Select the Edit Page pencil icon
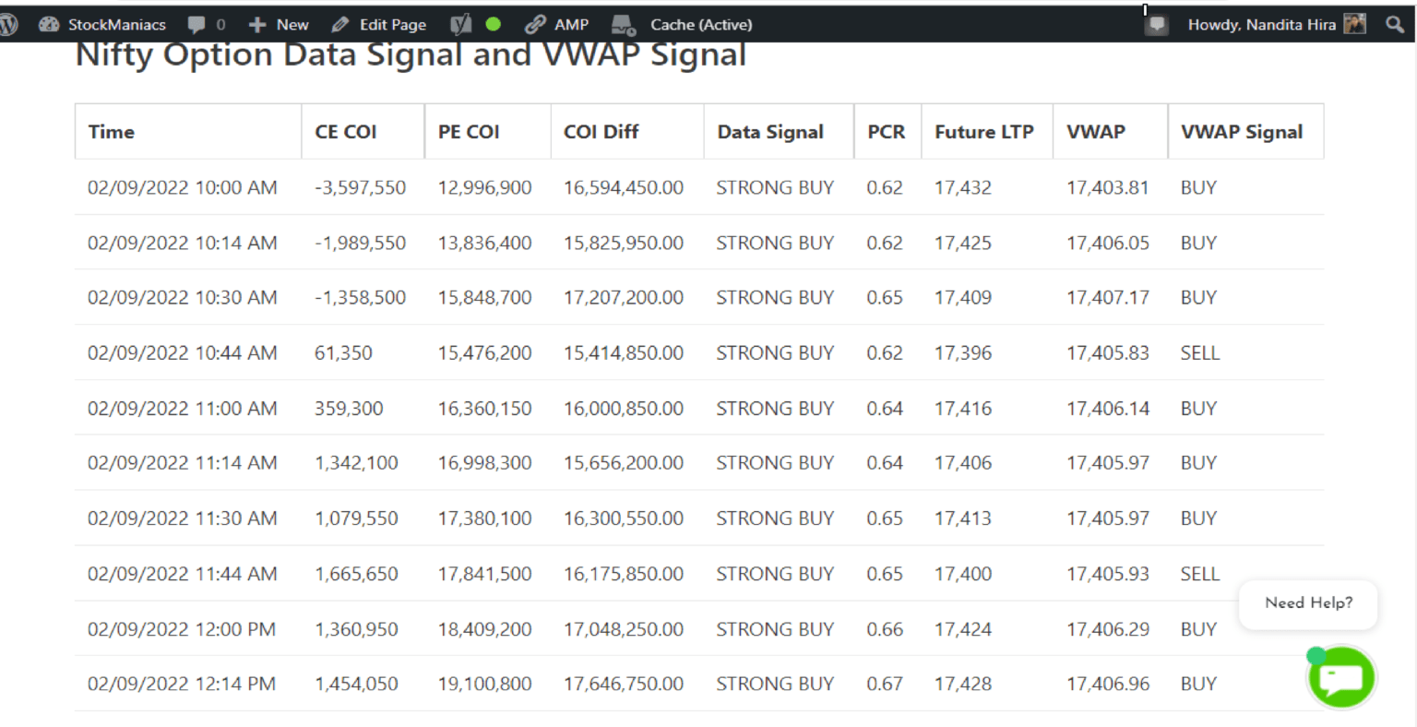1417x727 pixels. click(340, 24)
